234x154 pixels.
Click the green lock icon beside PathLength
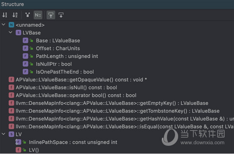32,56
